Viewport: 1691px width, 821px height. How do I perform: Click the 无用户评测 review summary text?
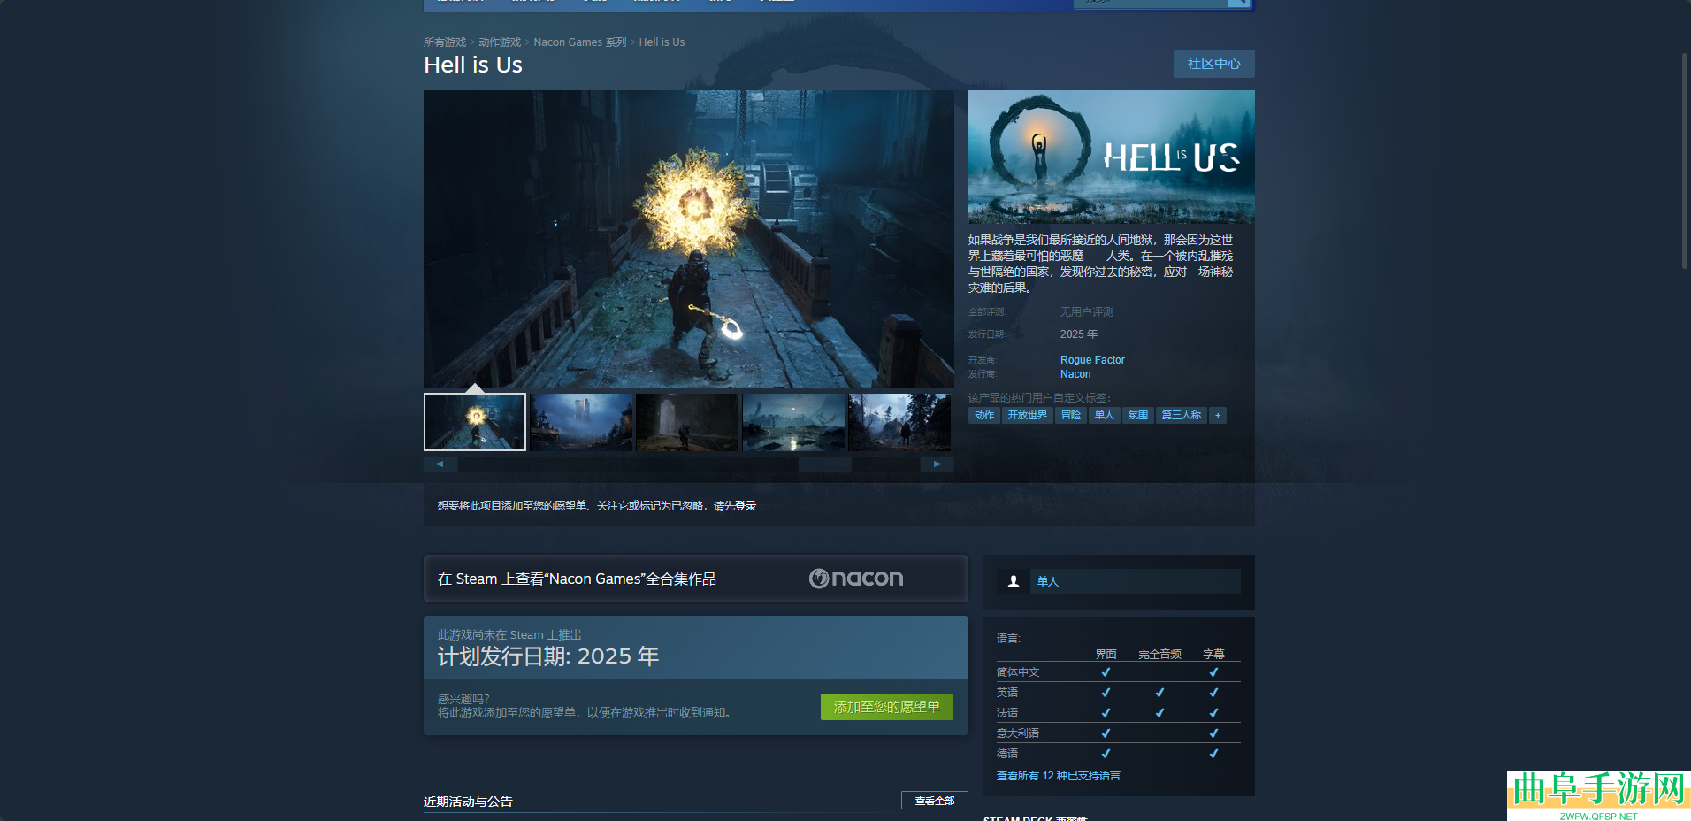1087,312
